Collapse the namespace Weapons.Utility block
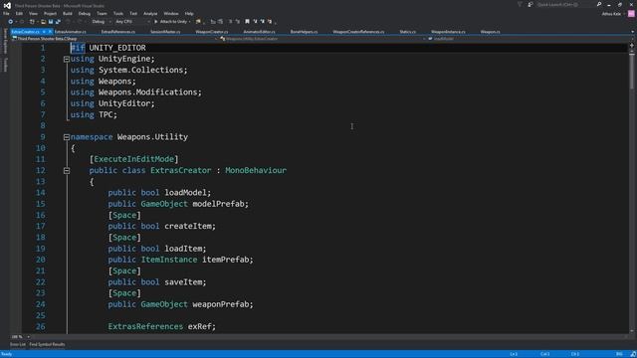The width and height of the screenshot is (637, 358). (67, 137)
